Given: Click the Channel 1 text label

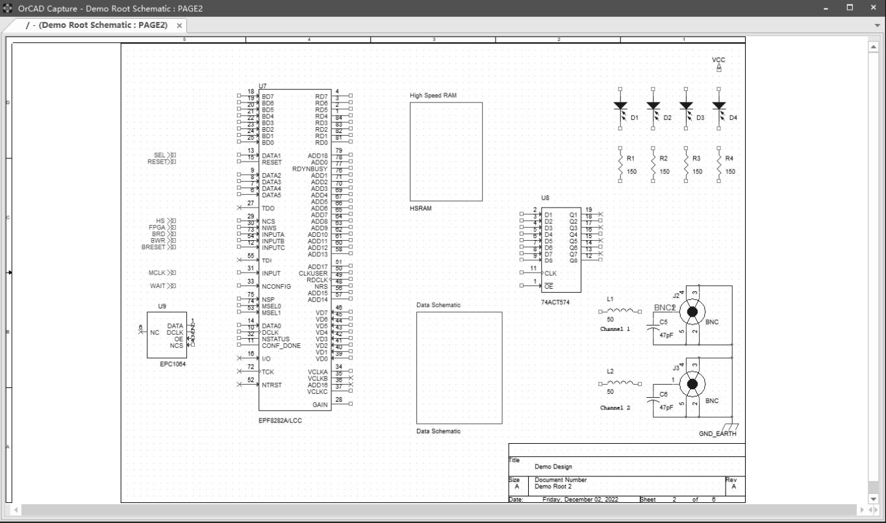Looking at the screenshot, I should point(614,330).
